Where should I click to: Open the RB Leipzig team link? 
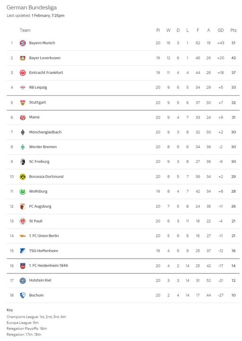tap(38, 88)
